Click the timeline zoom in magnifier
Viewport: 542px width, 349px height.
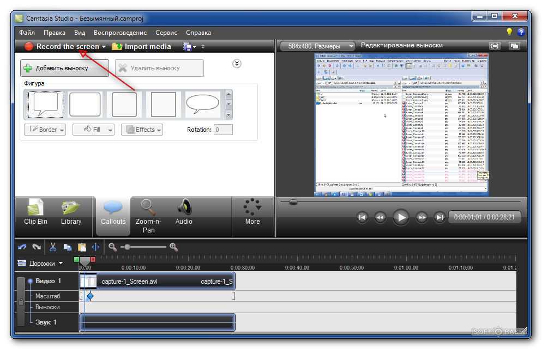click(x=173, y=247)
